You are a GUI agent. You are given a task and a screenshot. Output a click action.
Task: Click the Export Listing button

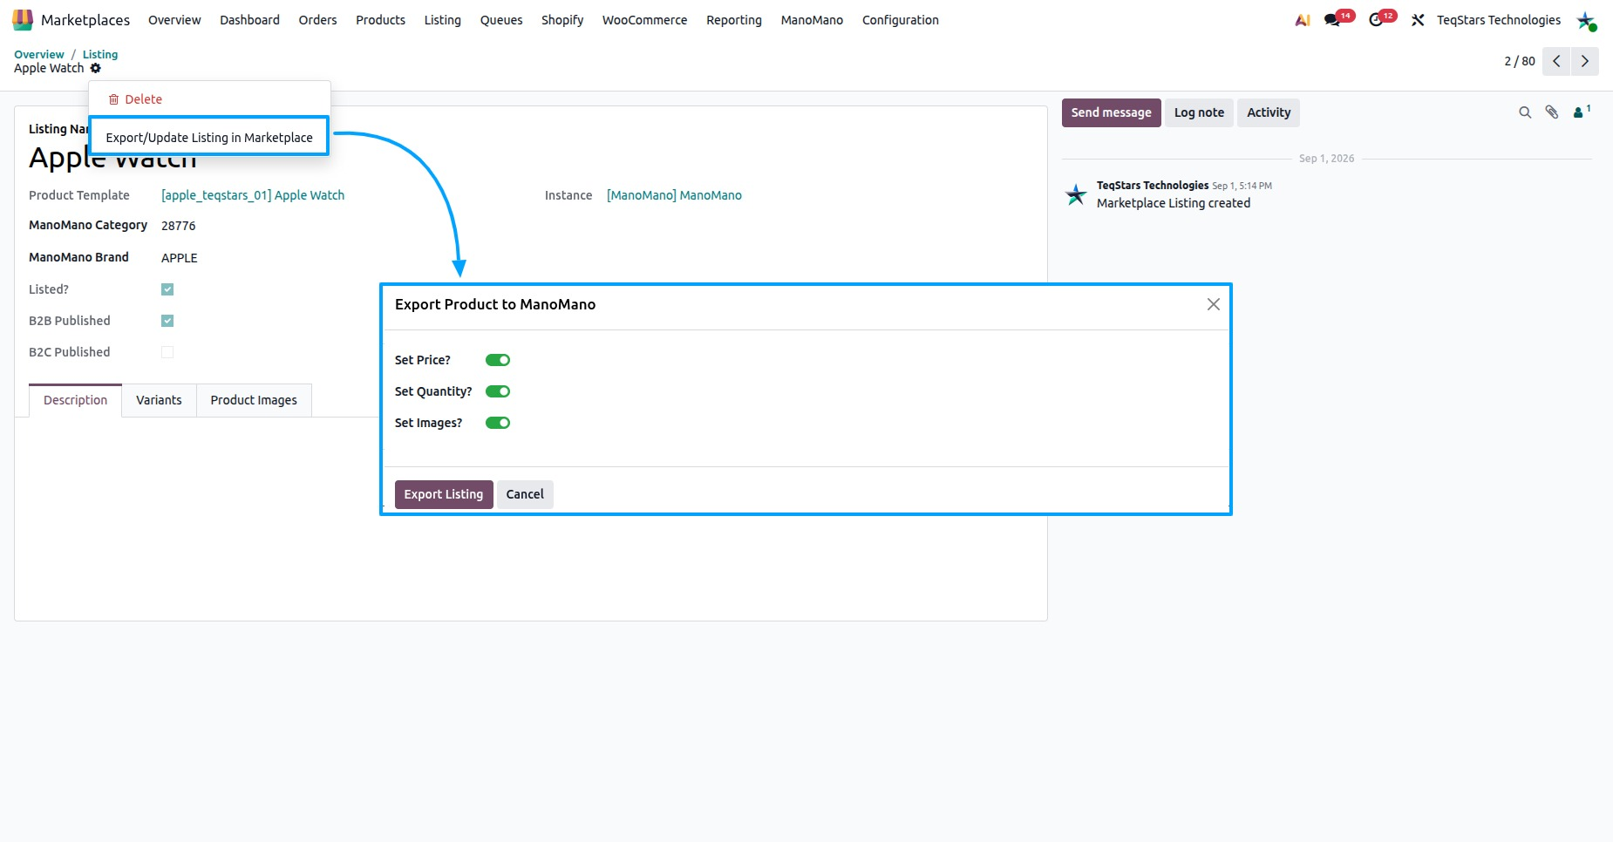[444, 494]
